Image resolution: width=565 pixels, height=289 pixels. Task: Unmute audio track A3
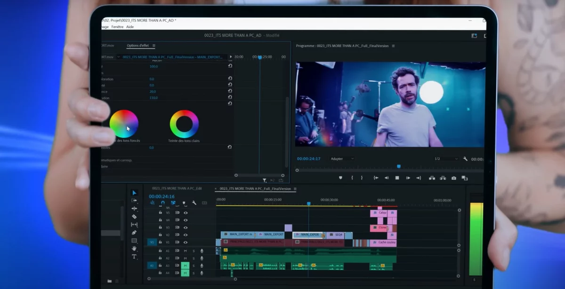(185, 266)
